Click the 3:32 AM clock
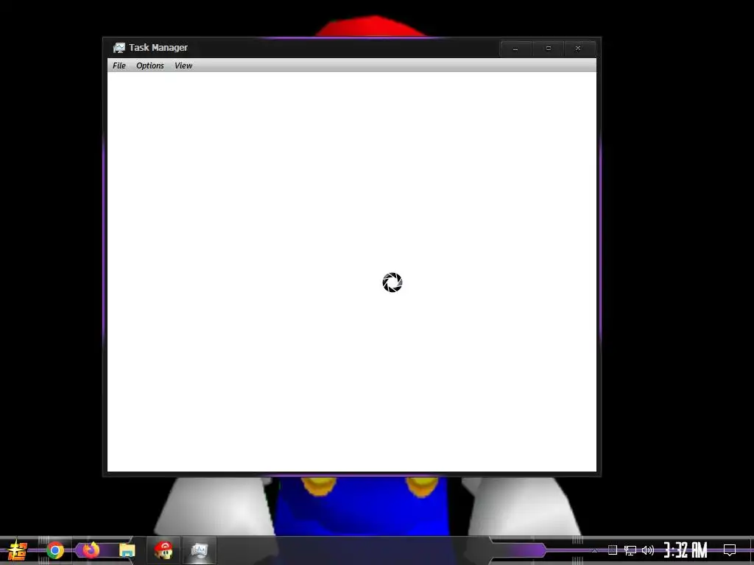 pos(686,550)
